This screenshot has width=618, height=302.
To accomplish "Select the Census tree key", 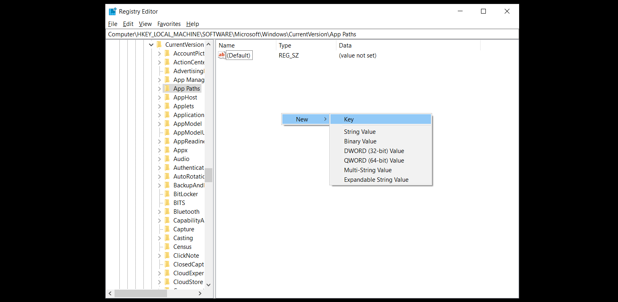I will tap(183, 247).
